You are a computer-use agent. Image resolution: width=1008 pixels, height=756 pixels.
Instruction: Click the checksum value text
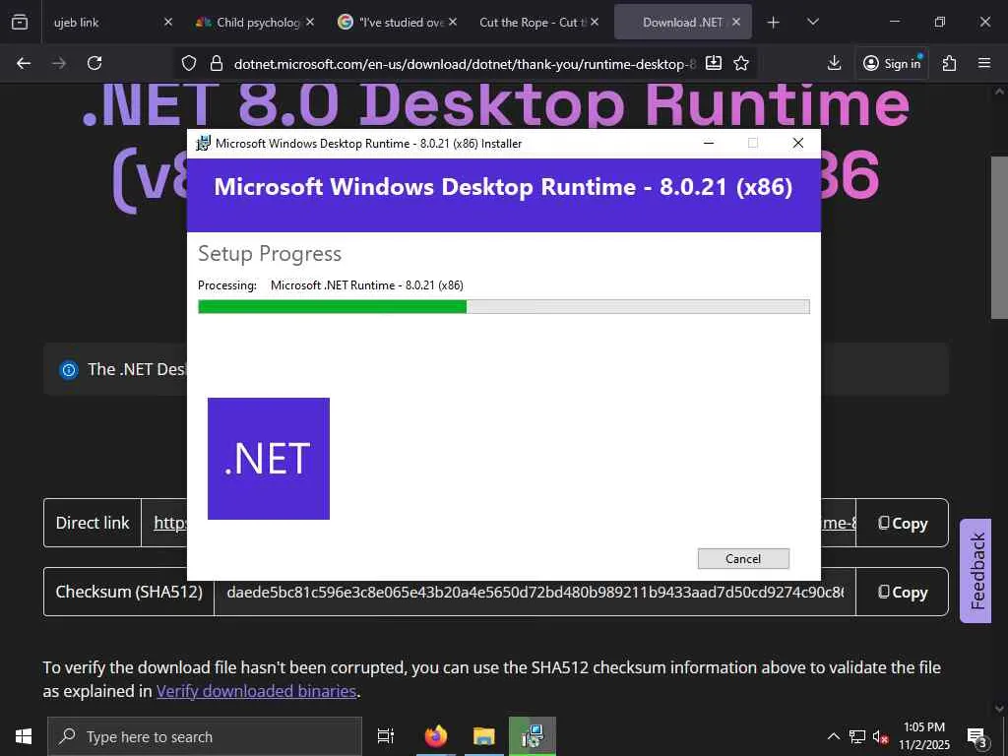click(x=535, y=592)
